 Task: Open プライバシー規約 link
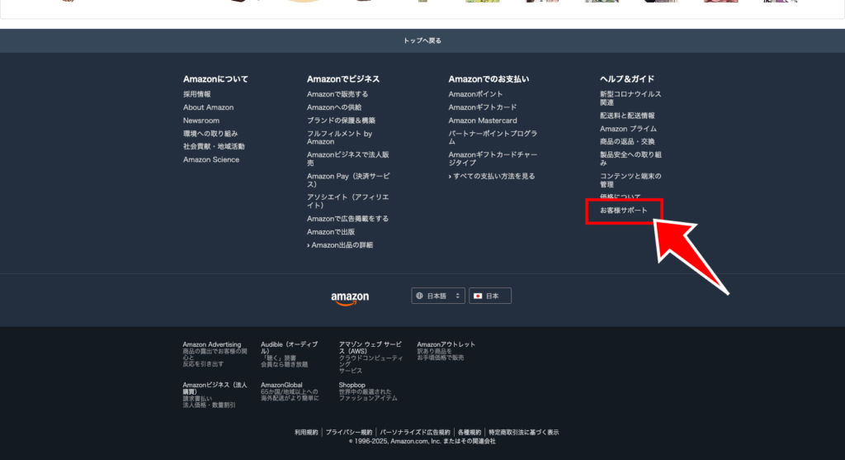pyautogui.click(x=349, y=432)
